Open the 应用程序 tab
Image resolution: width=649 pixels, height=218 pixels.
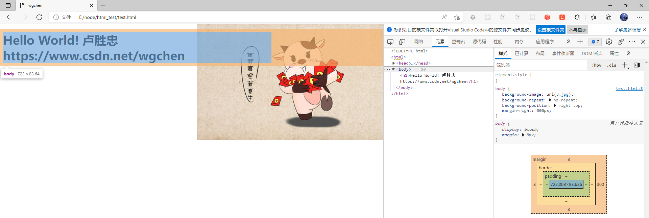pos(545,42)
